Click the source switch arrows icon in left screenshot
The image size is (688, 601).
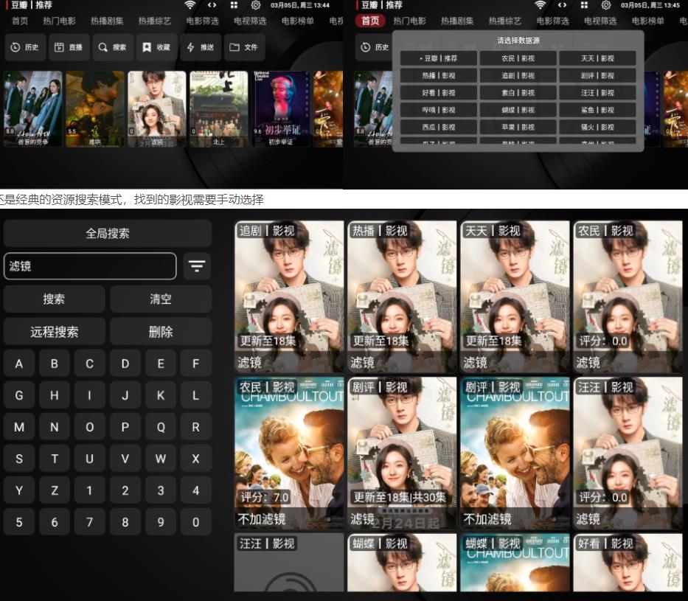212,5
